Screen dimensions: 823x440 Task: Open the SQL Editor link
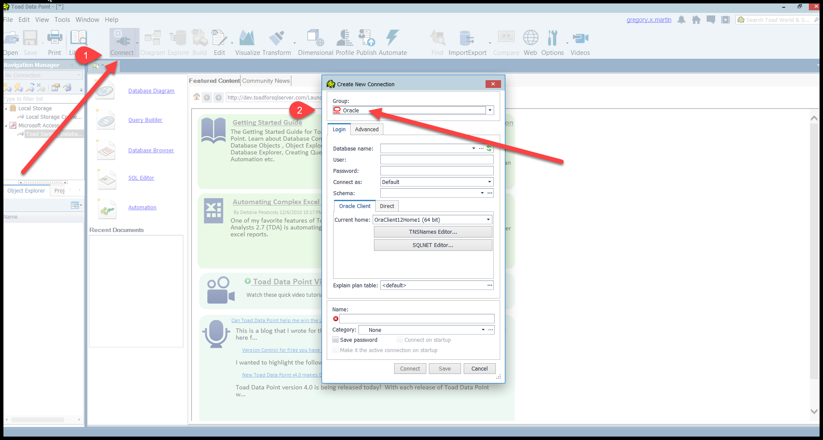[141, 178]
